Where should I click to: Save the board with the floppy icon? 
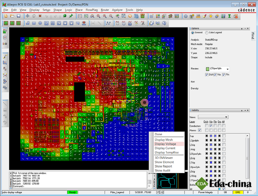(18, 16)
